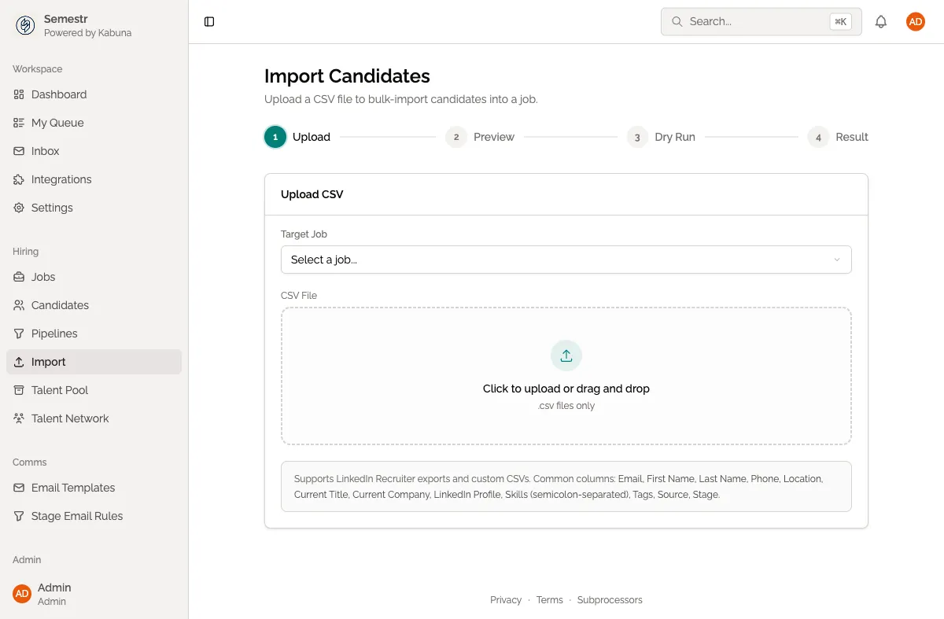944x619 pixels.
Task: Click the Upload step progress indicator
Action: pyautogui.click(x=275, y=137)
